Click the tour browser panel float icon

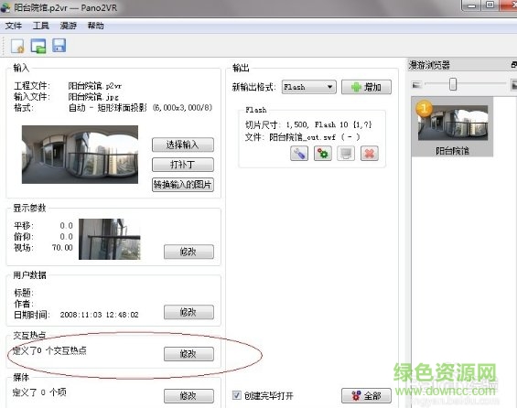coord(513,65)
